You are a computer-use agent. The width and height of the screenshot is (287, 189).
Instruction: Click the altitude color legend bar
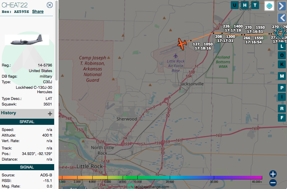(160, 178)
